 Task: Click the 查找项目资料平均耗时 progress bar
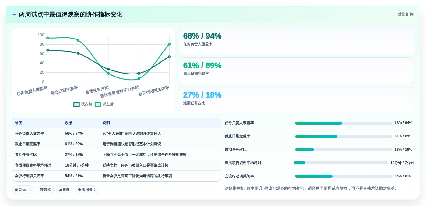pos(341,163)
